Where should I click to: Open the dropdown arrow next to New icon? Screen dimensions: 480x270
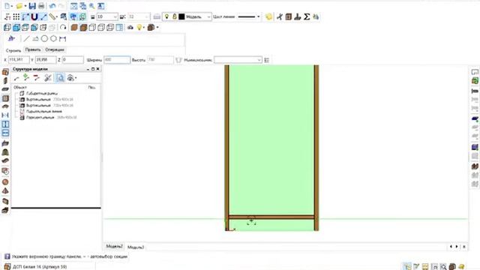click(x=12, y=6)
